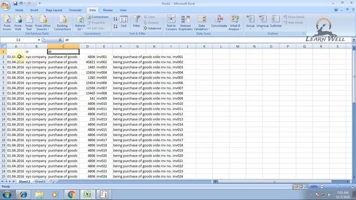Open workbook Connections
The width and height of the screenshot is (356, 200).
point(98,17)
